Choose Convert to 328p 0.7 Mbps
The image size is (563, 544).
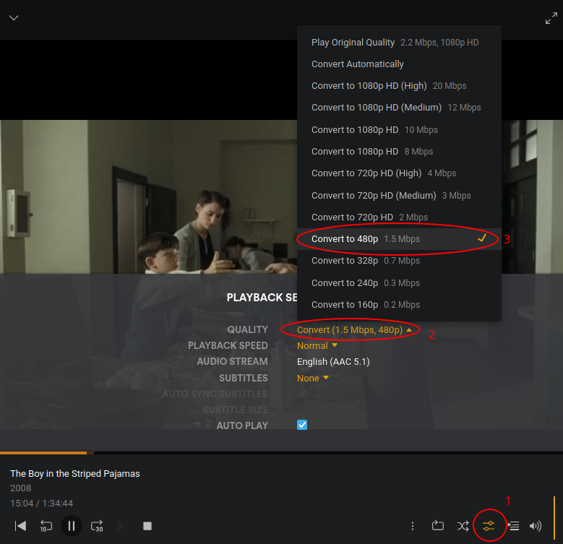(399, 261)
